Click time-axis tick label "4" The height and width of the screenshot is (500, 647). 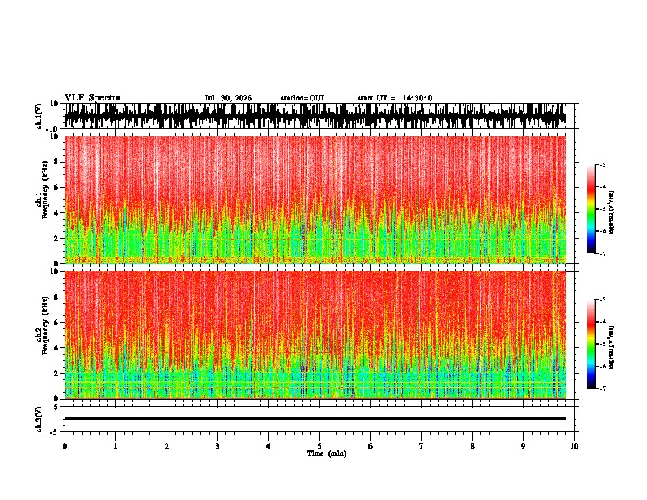[x=269, y=446]
